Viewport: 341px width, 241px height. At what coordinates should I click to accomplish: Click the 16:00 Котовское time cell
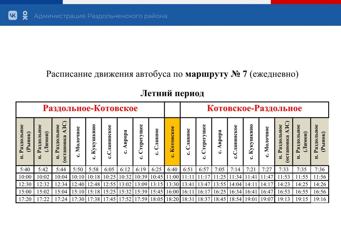tap(172, 192)
